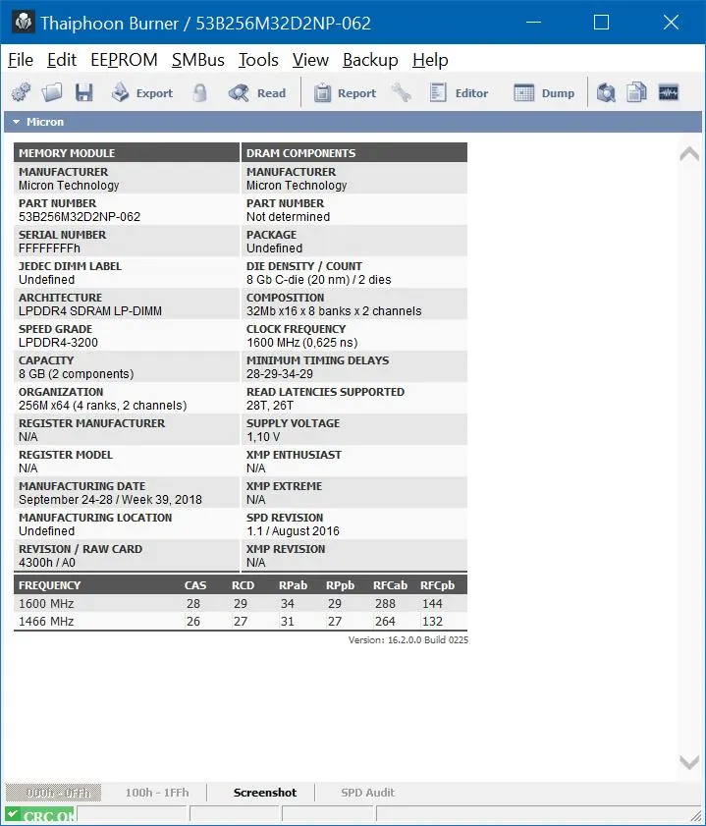Click clock frequency 1600 MHz (0,625 ns)

(301, 343)
